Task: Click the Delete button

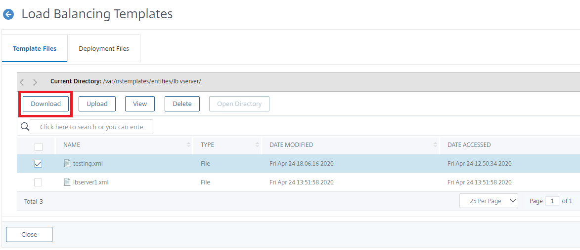Action: point(182,104)
